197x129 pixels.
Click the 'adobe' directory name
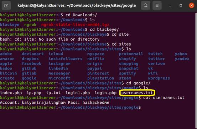(x=6, y=54)
